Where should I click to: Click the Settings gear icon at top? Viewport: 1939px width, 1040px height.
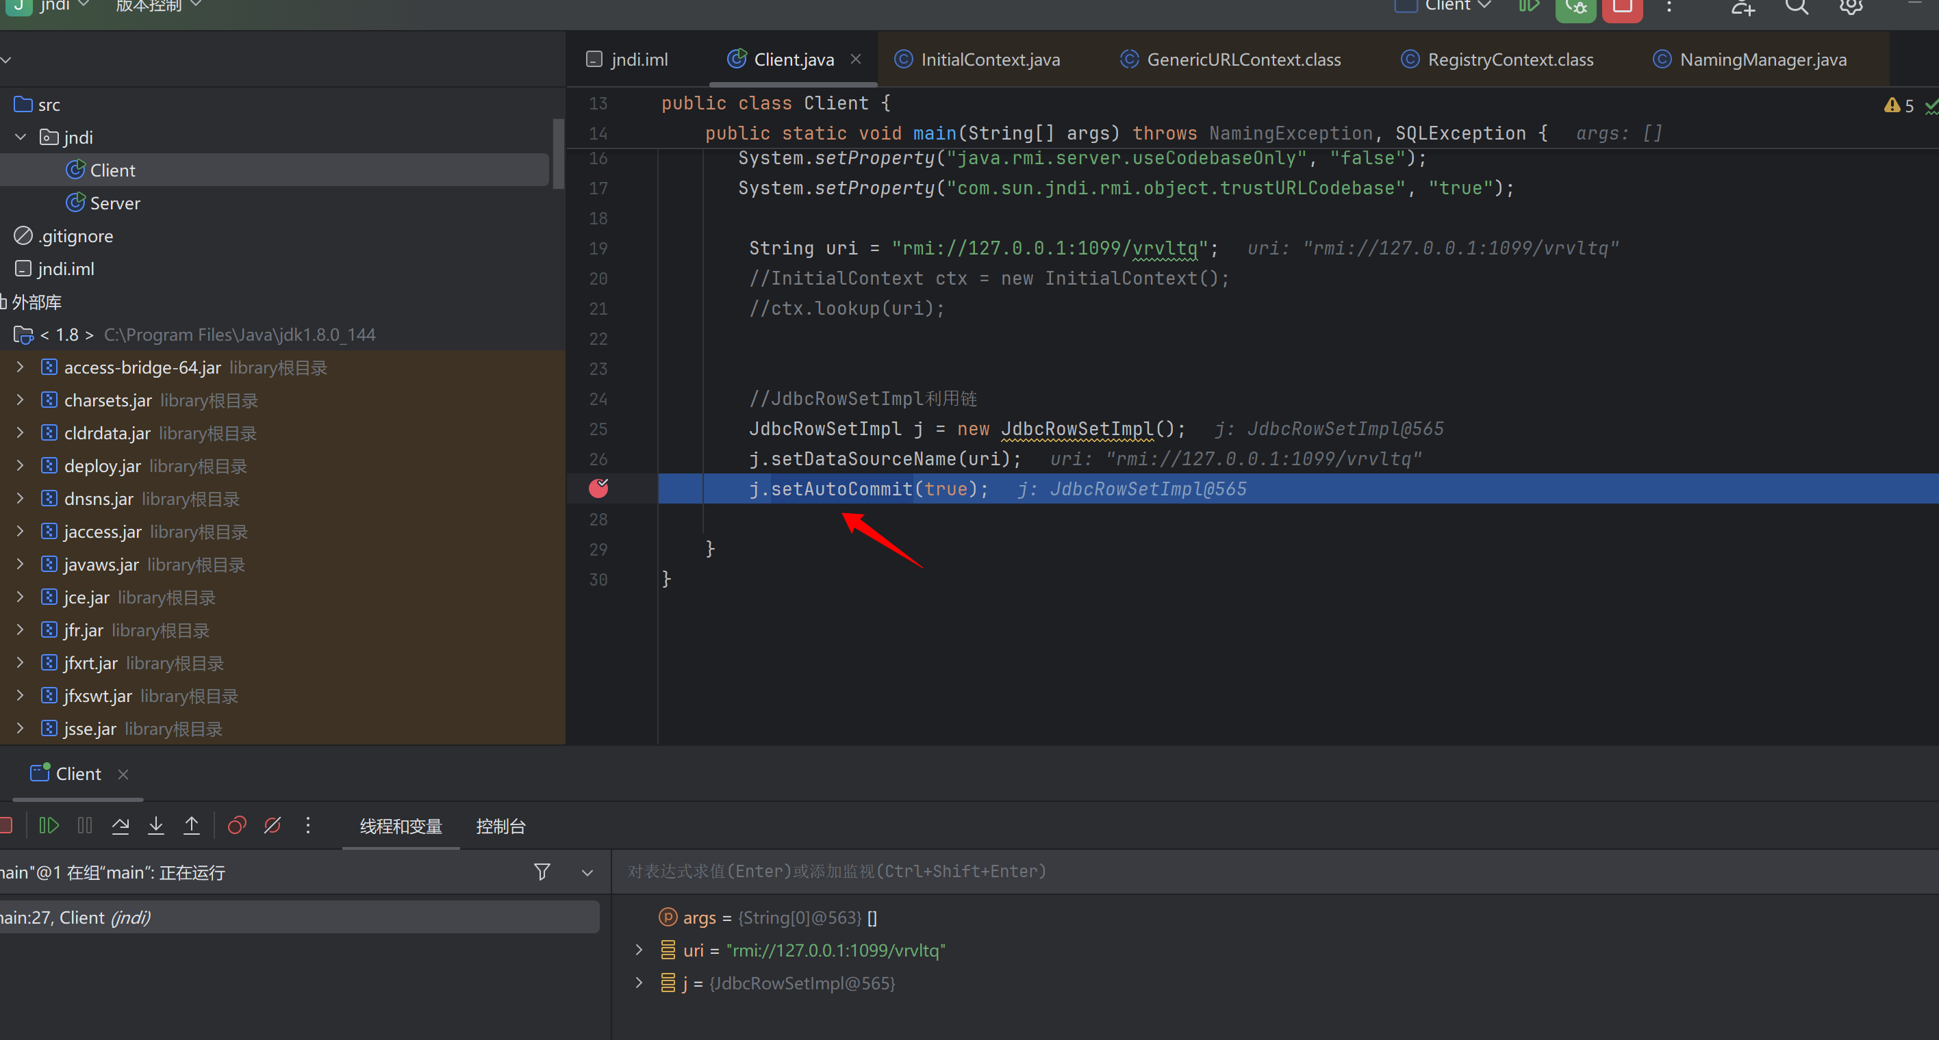coord(1851,7)
